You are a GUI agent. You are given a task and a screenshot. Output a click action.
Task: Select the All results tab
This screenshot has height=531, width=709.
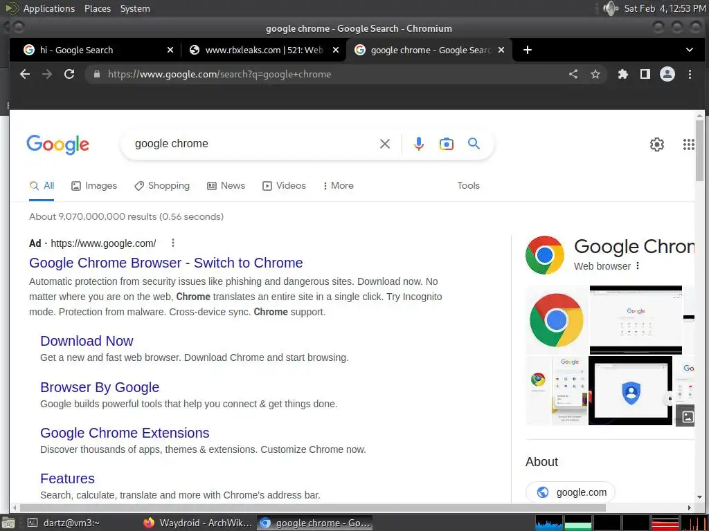42,185
